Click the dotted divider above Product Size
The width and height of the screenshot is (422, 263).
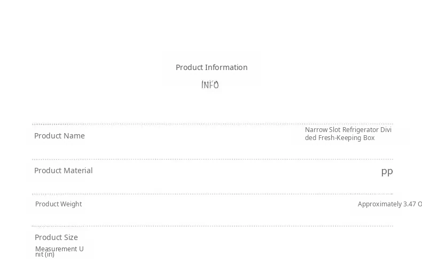(212, 226)
